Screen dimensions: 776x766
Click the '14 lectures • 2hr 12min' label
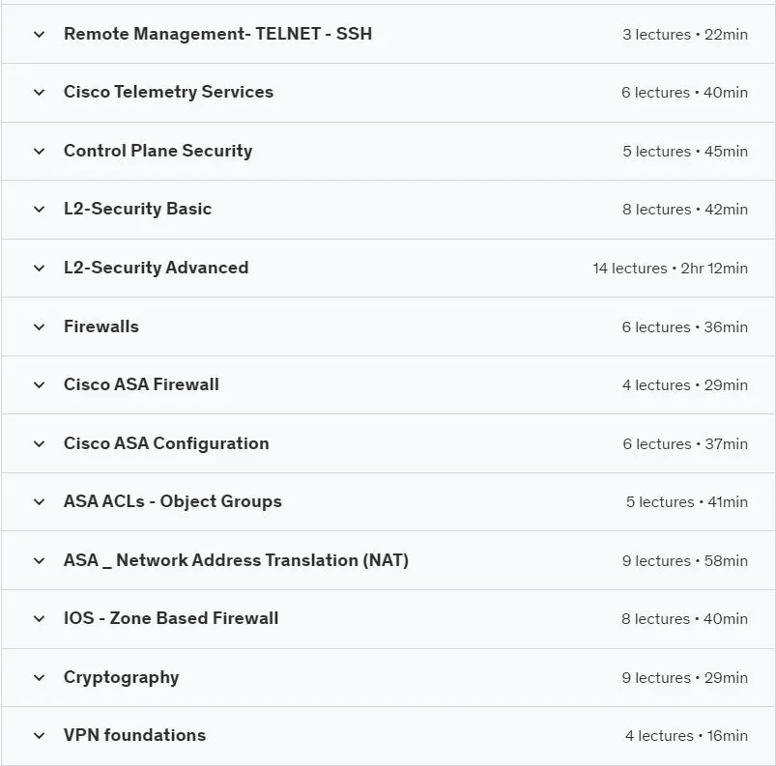(x=670, y=269)
